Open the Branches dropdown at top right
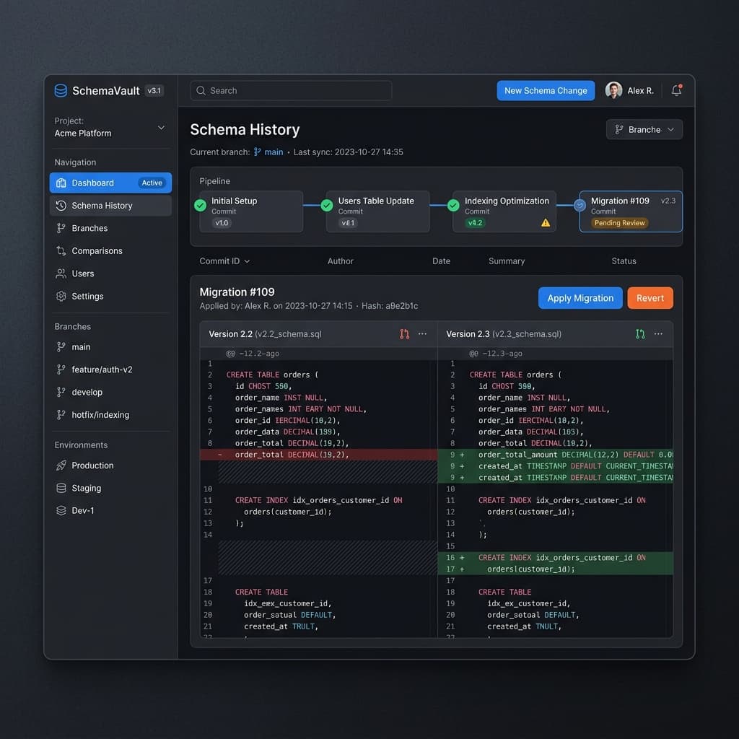Viewport: 739px width, 739px height. [644, 130]
